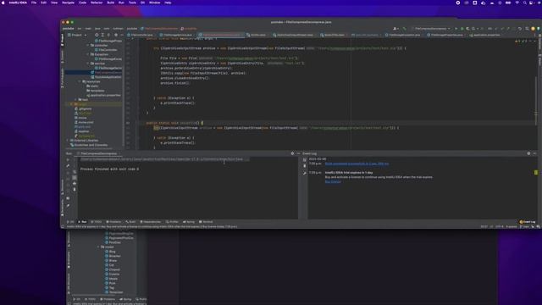The height and width of the screenshot is (305, 542).
Task: Click editor vertical scrollbar
Action: tap(536, 100)
